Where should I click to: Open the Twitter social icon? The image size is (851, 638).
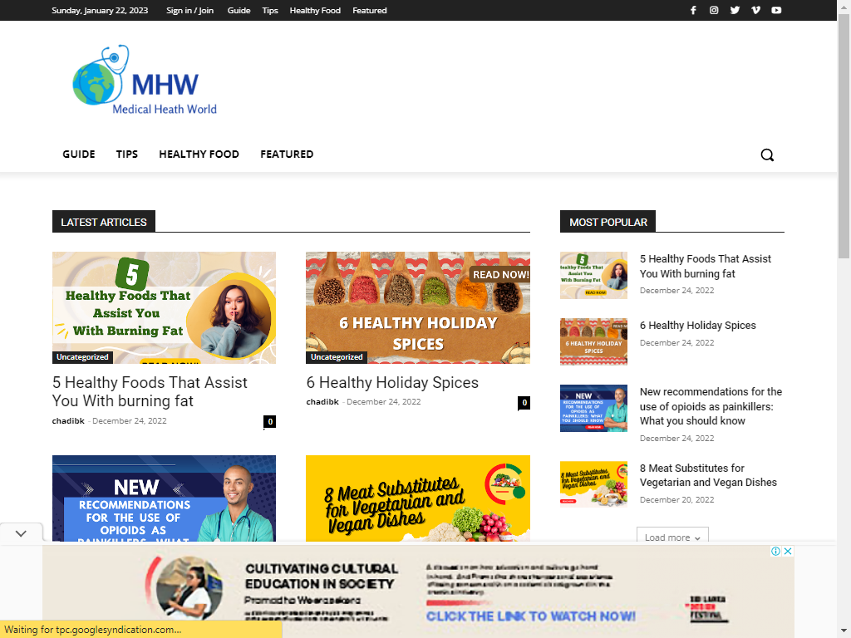[735, 10]
